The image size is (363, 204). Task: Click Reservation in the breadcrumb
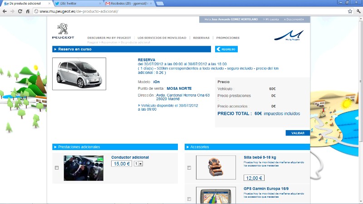[x=109, y=42]
